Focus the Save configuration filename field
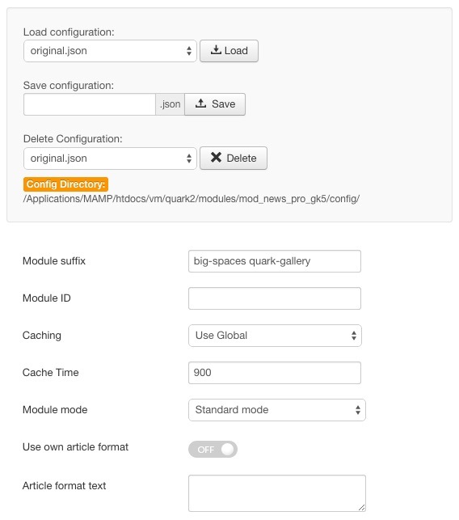The image size is (459, 520). pyautogui.click(x=90, y=104)
